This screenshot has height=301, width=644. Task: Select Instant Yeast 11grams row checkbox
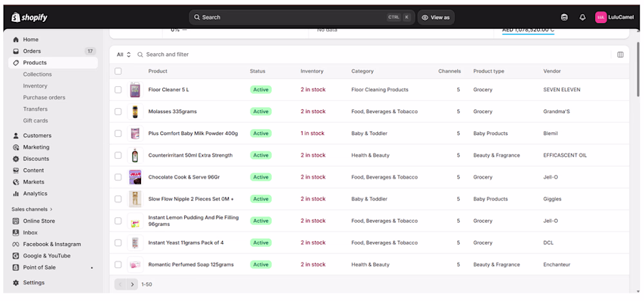point(118,242)
